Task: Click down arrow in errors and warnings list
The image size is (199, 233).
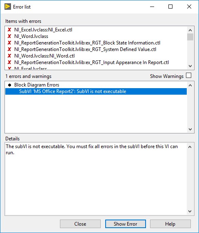Action: [x=190, y=129]
